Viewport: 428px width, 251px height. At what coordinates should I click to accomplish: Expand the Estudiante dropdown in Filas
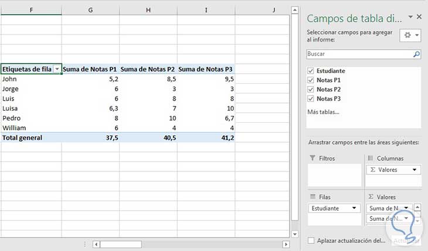[x=354, y=208]
